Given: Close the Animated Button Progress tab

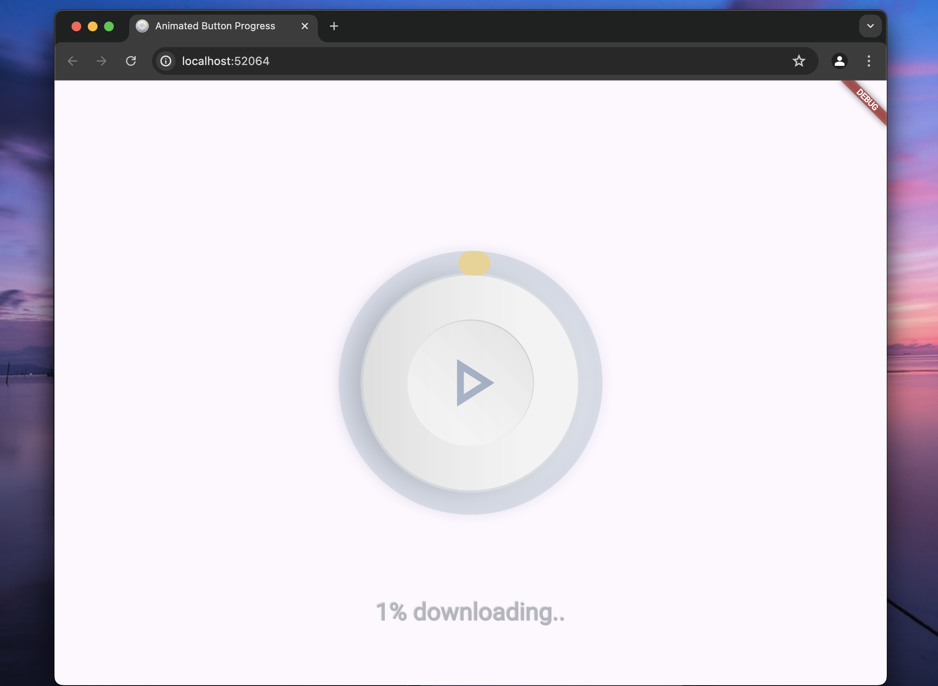Looking at the screenshot, I should pyautogui.click(x=305, y=26).
